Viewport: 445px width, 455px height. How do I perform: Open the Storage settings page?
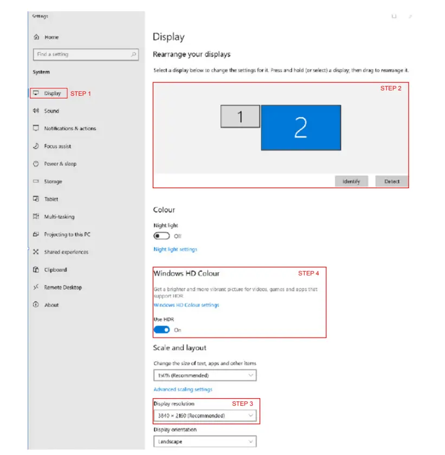pos(53,182)
